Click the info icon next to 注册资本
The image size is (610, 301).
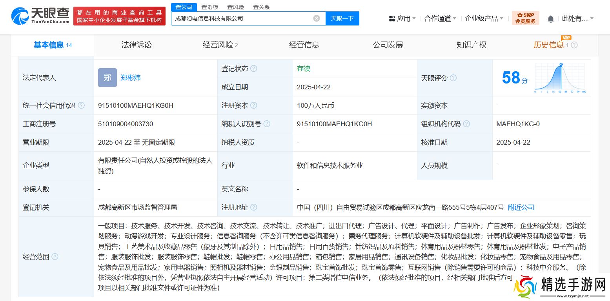coord(254,105)
